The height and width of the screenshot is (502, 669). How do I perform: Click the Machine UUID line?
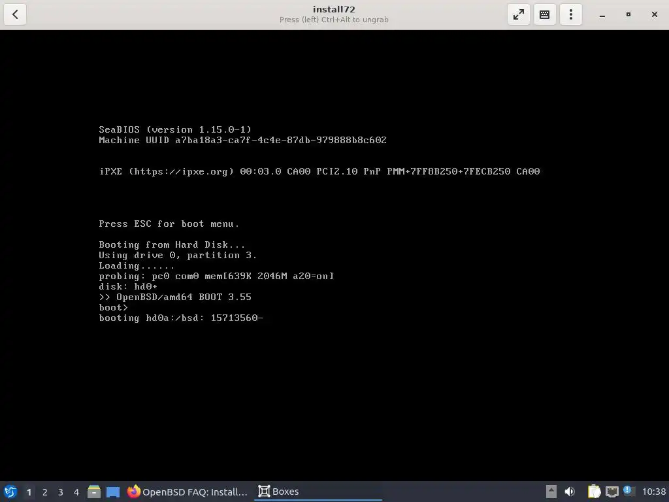coord(242,140)
